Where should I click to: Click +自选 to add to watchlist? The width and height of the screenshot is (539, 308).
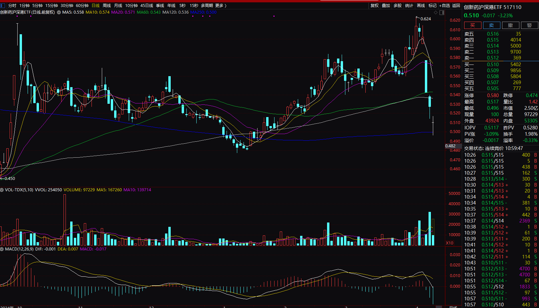[445, 5]
